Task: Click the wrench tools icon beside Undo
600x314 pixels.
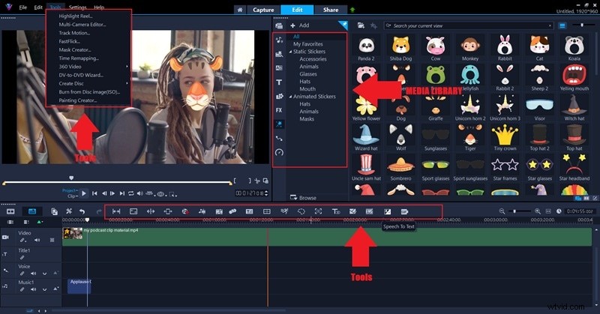Action: point(69,211)
